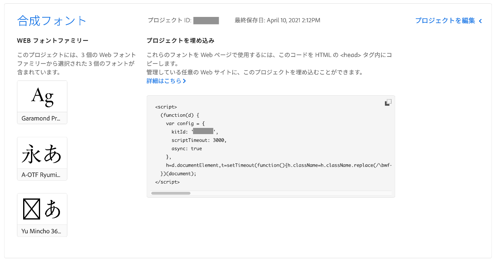496x262 pixels.
Task: Click the closing </script> tag line
Action: (x=167, y=182)
